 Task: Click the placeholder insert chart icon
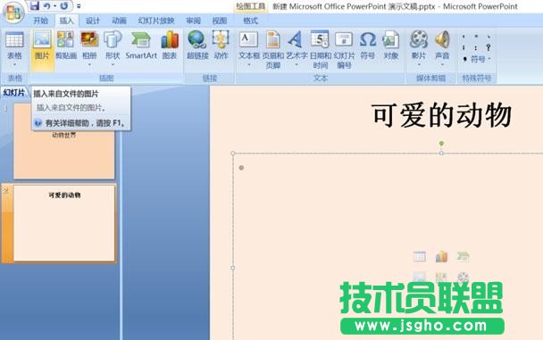pos(441,256)
